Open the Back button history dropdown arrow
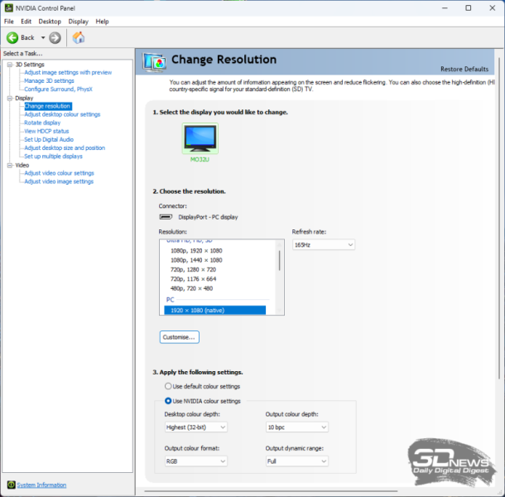 tap(43, 37)
